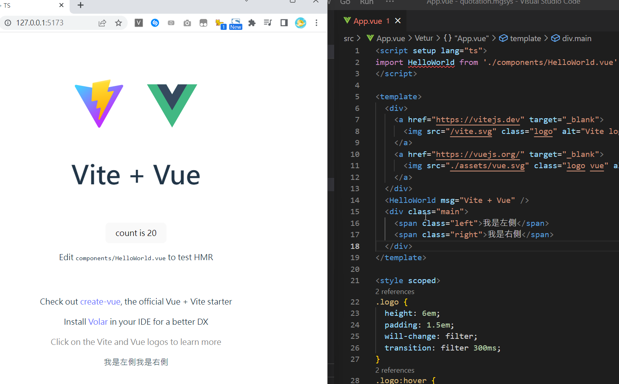This screenshot has height=384, width=619.
Task: Open the Extensions puzzle piece menu
Action: (x=252, y=23)
